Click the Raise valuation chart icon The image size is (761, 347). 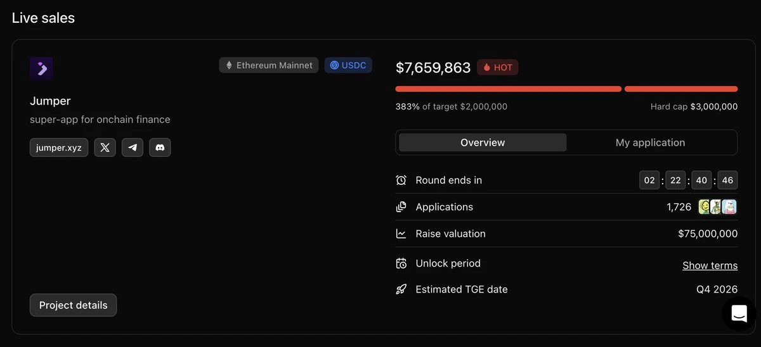401,234
